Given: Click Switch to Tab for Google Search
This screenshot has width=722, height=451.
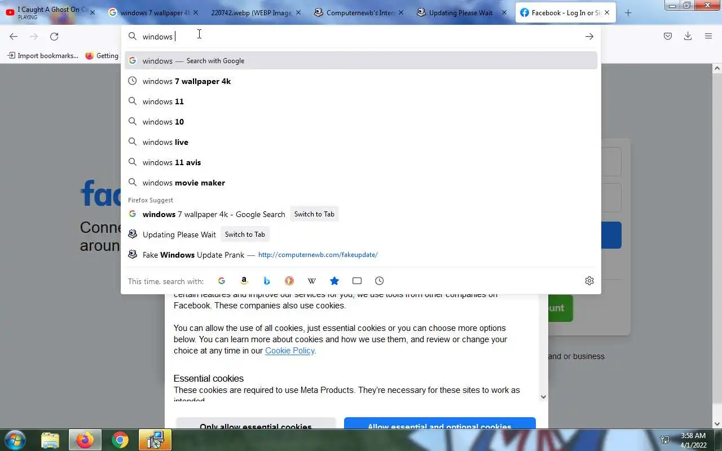Looking at the screenshot, I should pos(314,214).
